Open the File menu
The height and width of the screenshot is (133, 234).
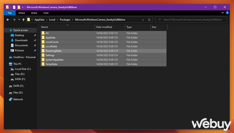[x=10, y=13]
